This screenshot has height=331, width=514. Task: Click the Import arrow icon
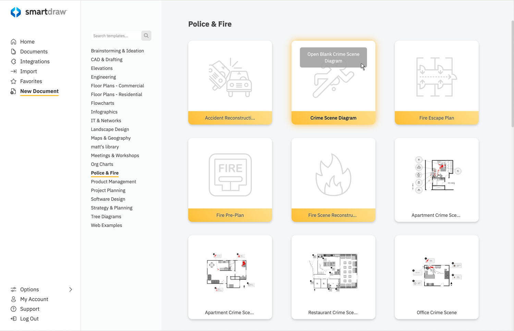click(x=13, y=71)
